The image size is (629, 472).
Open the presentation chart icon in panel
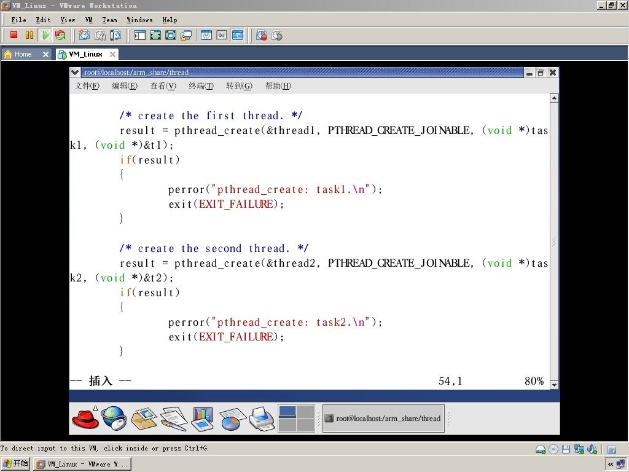pyautogui.click(x=203, y=419)
